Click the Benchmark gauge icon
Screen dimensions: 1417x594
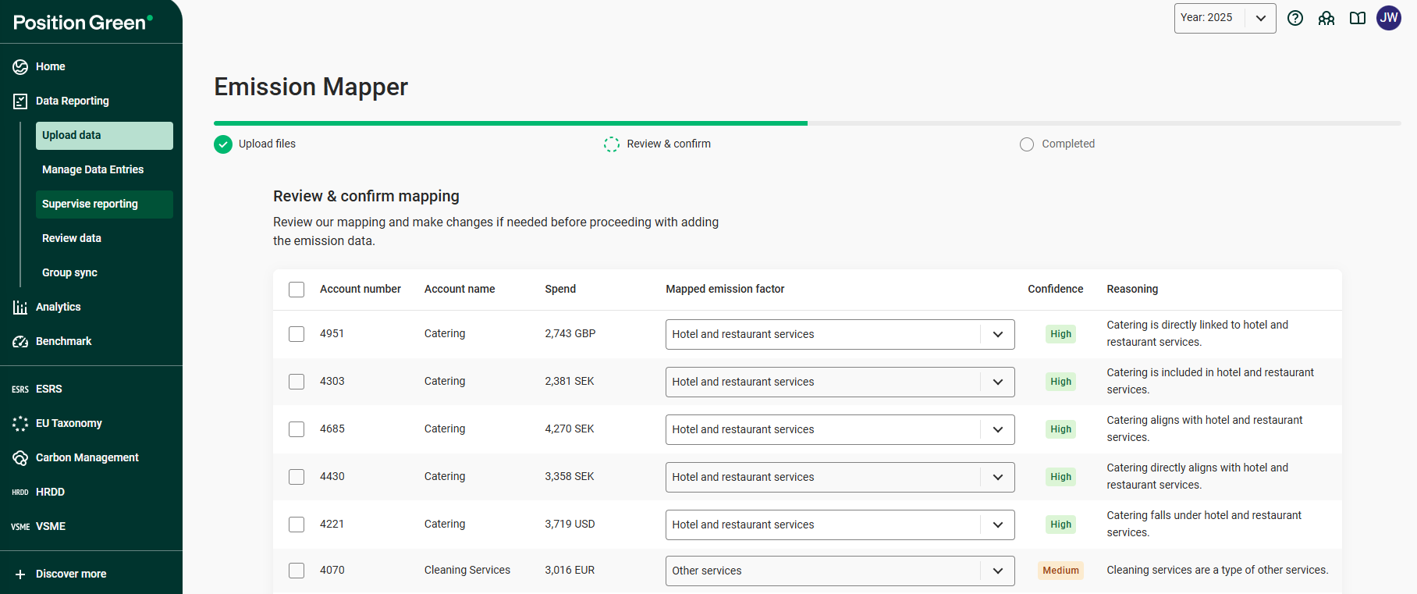point(20,342)
